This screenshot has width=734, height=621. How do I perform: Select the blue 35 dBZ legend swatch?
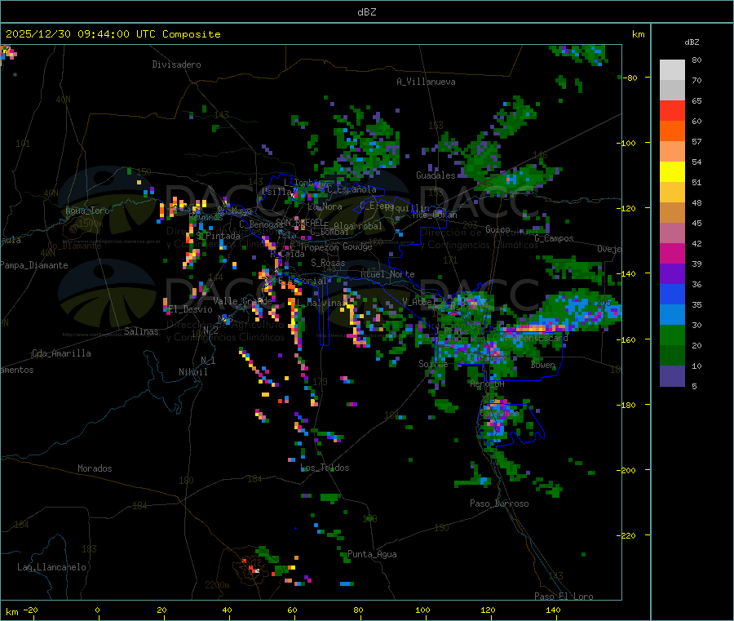672,294
